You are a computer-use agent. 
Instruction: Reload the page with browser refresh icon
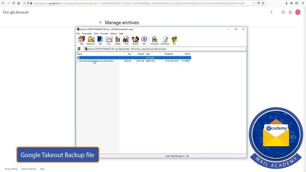(x=13, y=3)
